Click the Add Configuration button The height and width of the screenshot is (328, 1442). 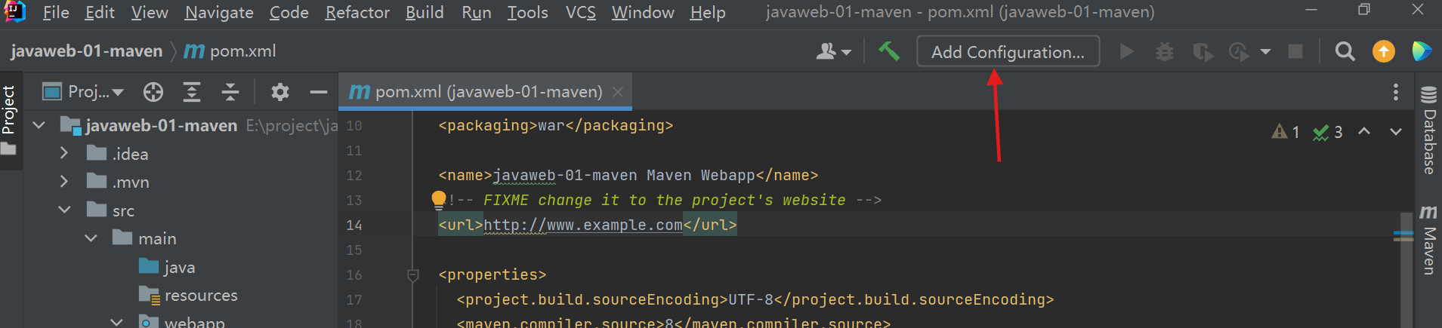pyautogui.click(x=1008, y=51)
